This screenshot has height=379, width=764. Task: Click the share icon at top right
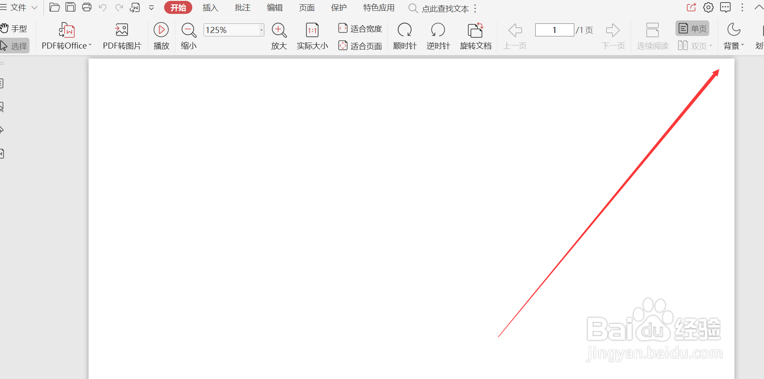(692, 7)
